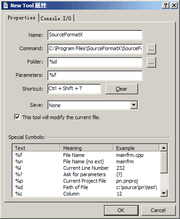Click into the Name field SourceFormatX

point(95,35)
